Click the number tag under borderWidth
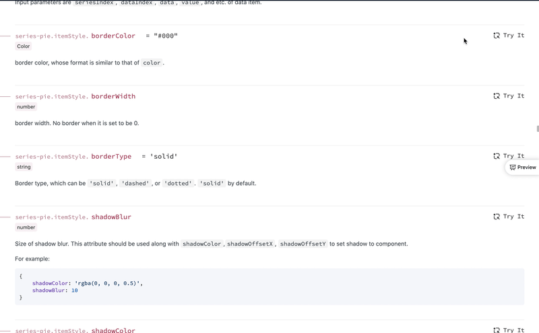Image resolution: width=539 pixels, height=333 pixels. tap(26, 107)
